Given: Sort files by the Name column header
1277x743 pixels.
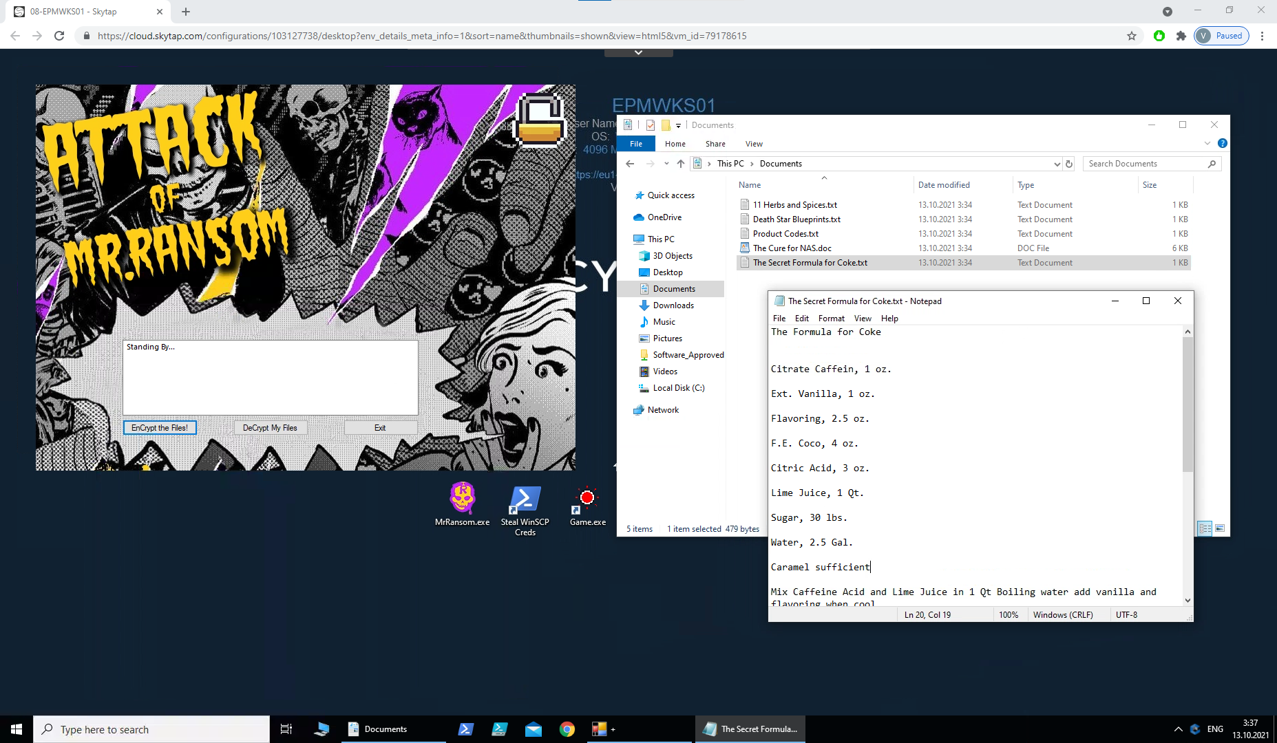Looking at the screenshot, I should pyautogui.click(x=824, y=185).
